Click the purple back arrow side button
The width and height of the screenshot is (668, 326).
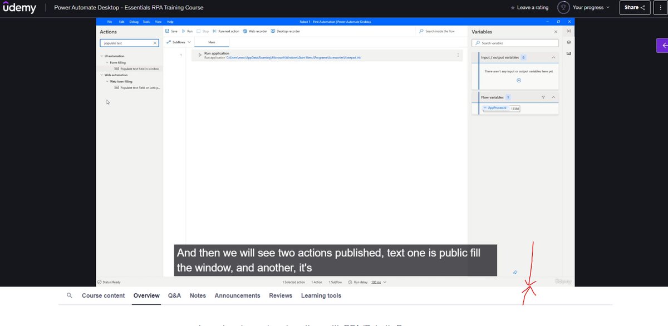[662, 46]
